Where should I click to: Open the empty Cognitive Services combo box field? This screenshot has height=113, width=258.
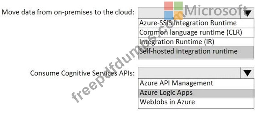[x=189, y=73]
